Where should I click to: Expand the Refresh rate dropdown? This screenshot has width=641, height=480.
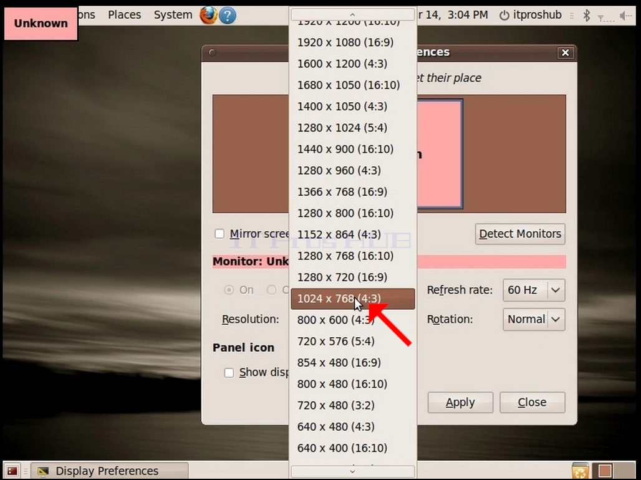click(x=534, y=290)
